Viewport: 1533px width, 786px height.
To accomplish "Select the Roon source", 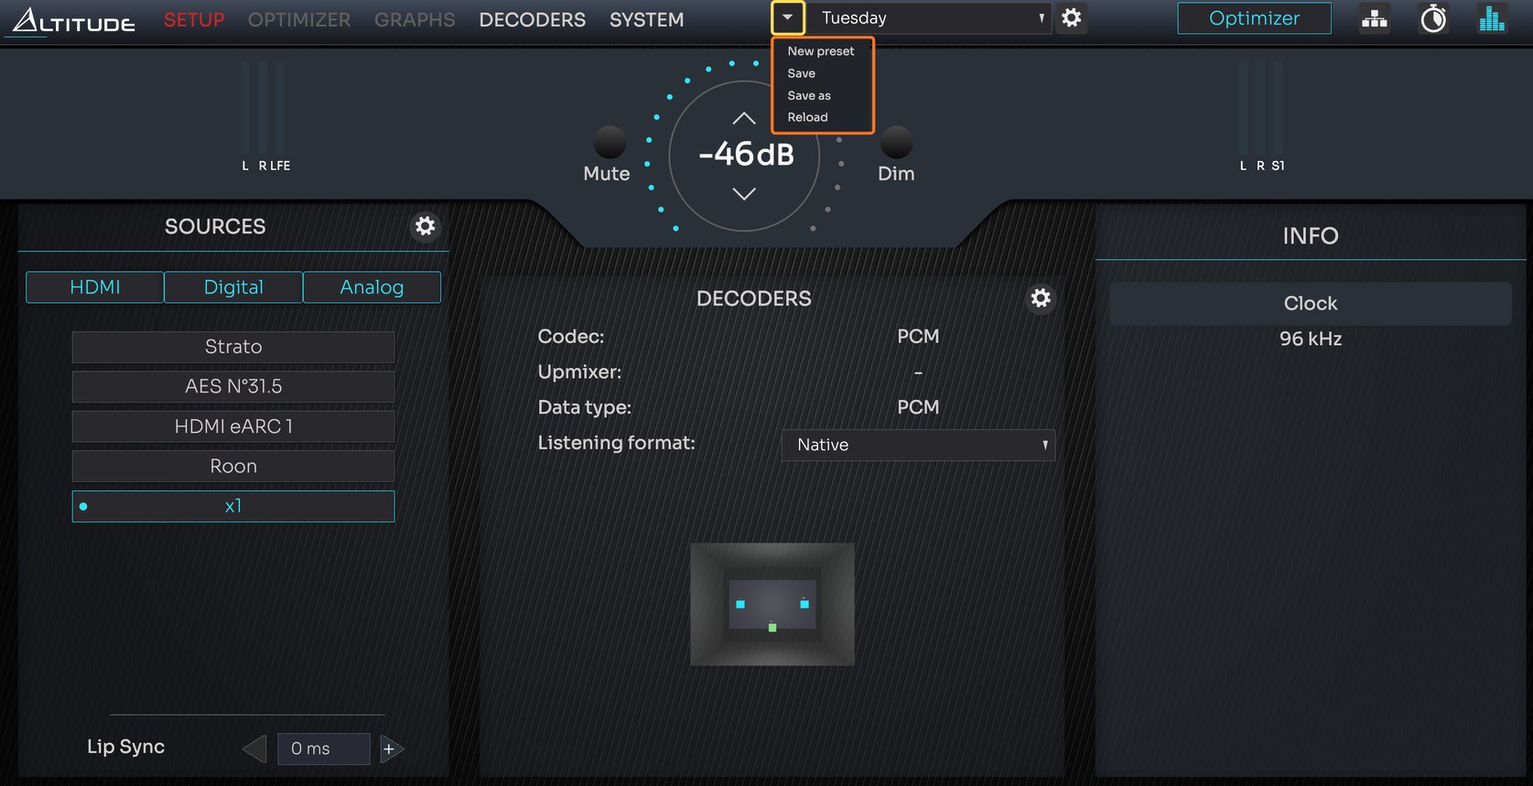I will point(233,466).
